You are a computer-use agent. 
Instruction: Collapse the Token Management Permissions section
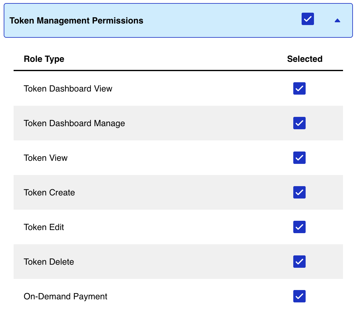coord(337,20)
